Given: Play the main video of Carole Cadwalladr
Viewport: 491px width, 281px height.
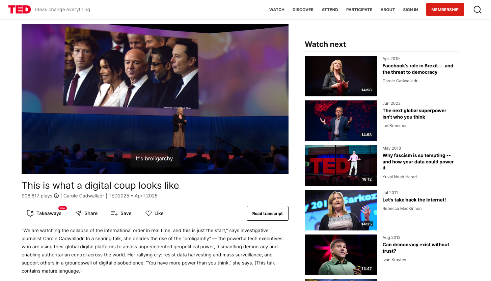Looking at the screenshot, I should click(x=155, y=99).
